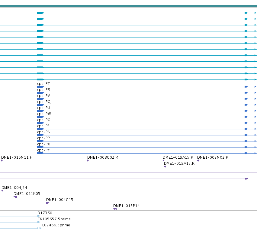This screenshot has height=230, width=257.
Task: Select the DME1-008O02.R label
Action: coord(103,157)
